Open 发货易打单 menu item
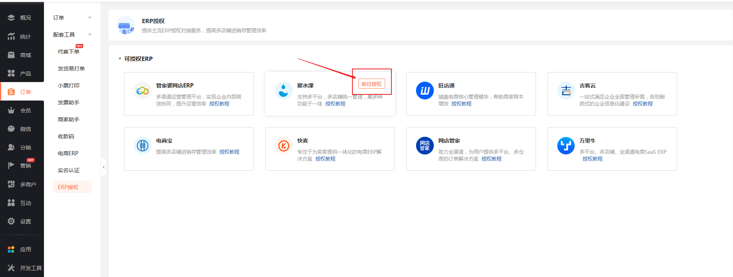 (x=71, y=69)
